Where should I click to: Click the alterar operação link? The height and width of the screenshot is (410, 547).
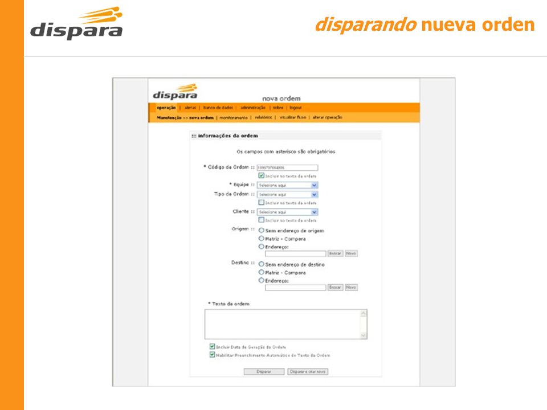click(x=327, y=117)
